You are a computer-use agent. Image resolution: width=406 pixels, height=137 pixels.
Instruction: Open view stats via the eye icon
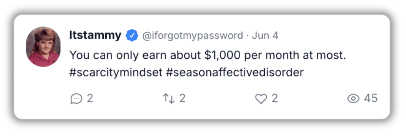[x=353, y=98]
